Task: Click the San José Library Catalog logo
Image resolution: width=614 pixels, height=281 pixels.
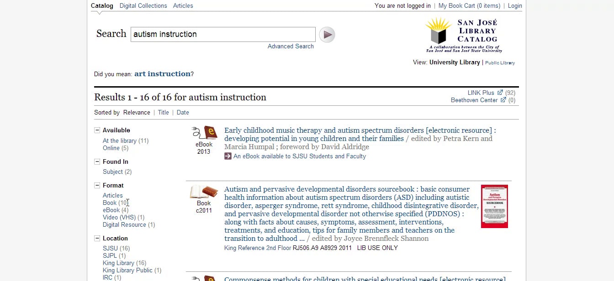Action: coord(464,36)
